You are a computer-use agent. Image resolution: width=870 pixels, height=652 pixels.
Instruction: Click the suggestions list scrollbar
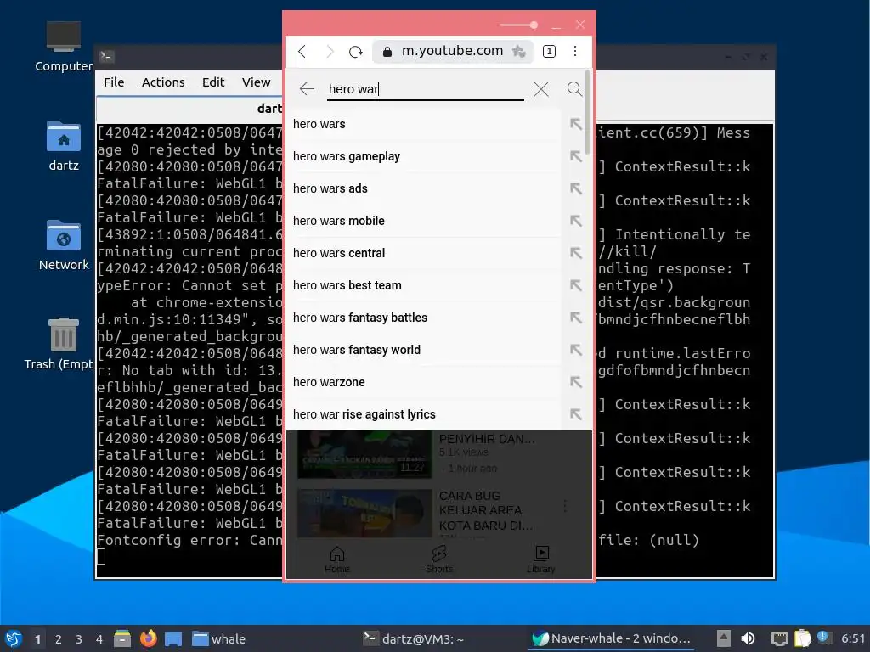coord(588,111)
